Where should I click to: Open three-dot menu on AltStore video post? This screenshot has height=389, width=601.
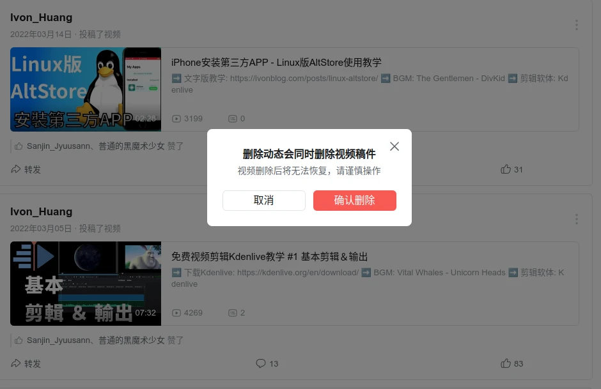click(576, 25)
